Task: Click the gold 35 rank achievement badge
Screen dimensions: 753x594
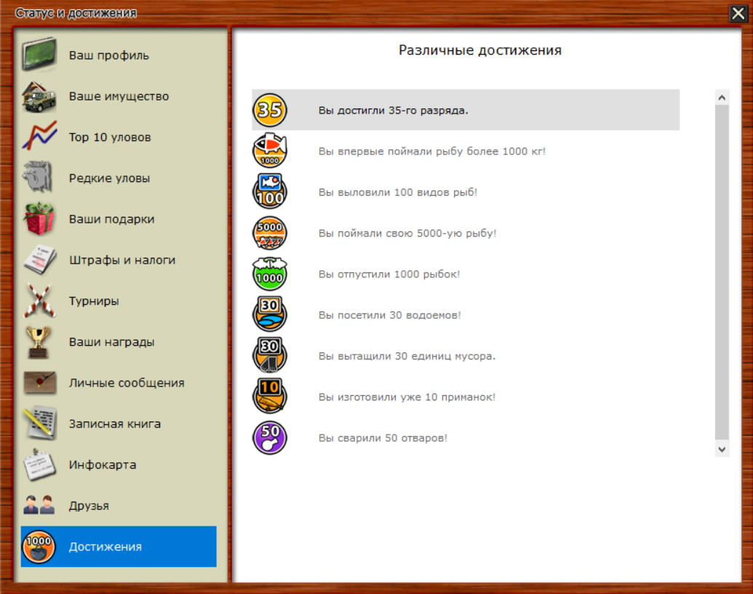Action: (270, 111)
